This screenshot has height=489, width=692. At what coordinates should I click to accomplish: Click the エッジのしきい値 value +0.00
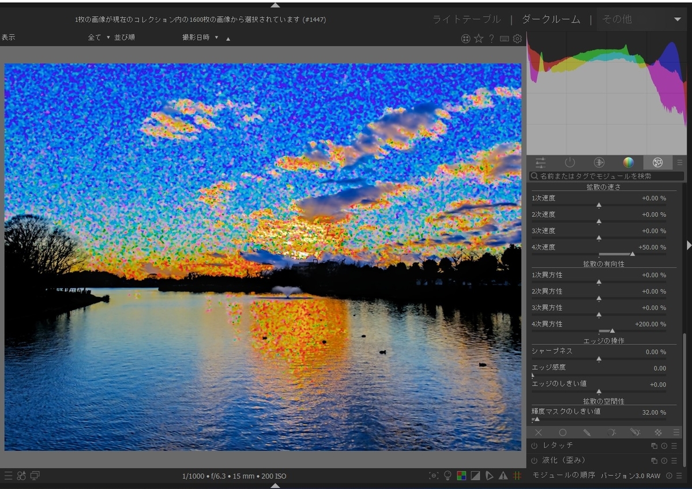[657, 385]
